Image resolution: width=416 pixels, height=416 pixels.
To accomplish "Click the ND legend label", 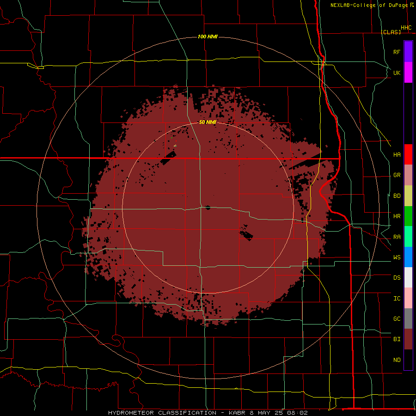I will click(397, 360).
